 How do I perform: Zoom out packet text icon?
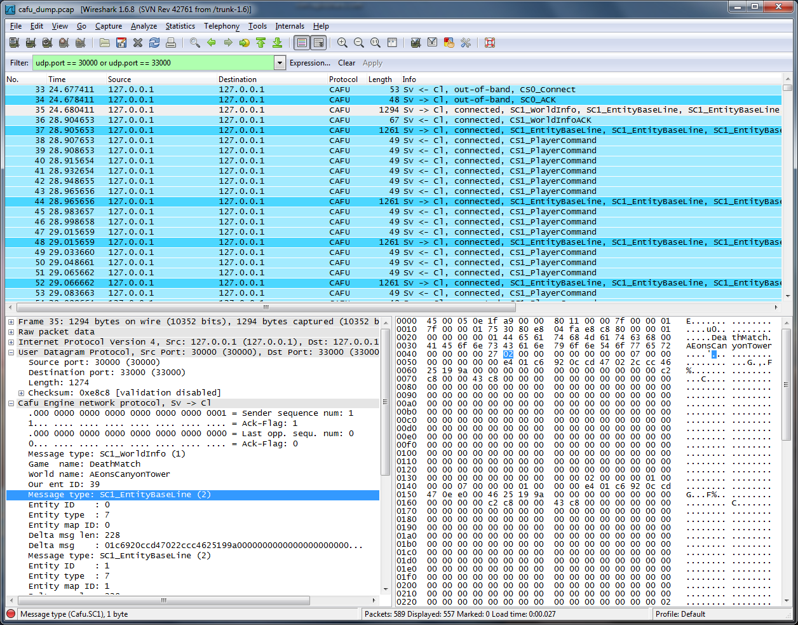(x=359, y=43)
